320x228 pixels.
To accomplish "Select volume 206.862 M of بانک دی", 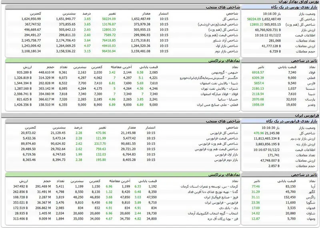I will (x=43, y=208).
